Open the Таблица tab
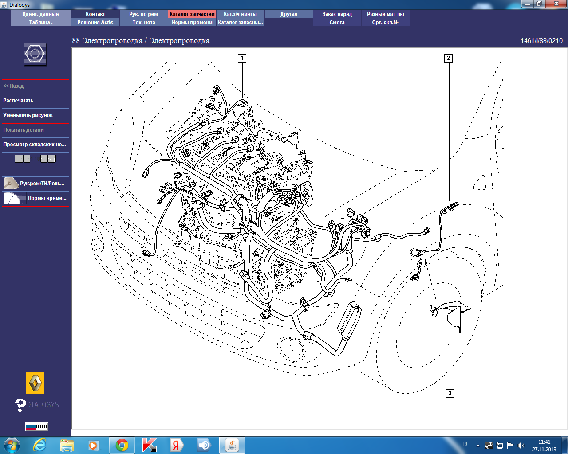Viewport: 568px width, 454px height. 41,23
